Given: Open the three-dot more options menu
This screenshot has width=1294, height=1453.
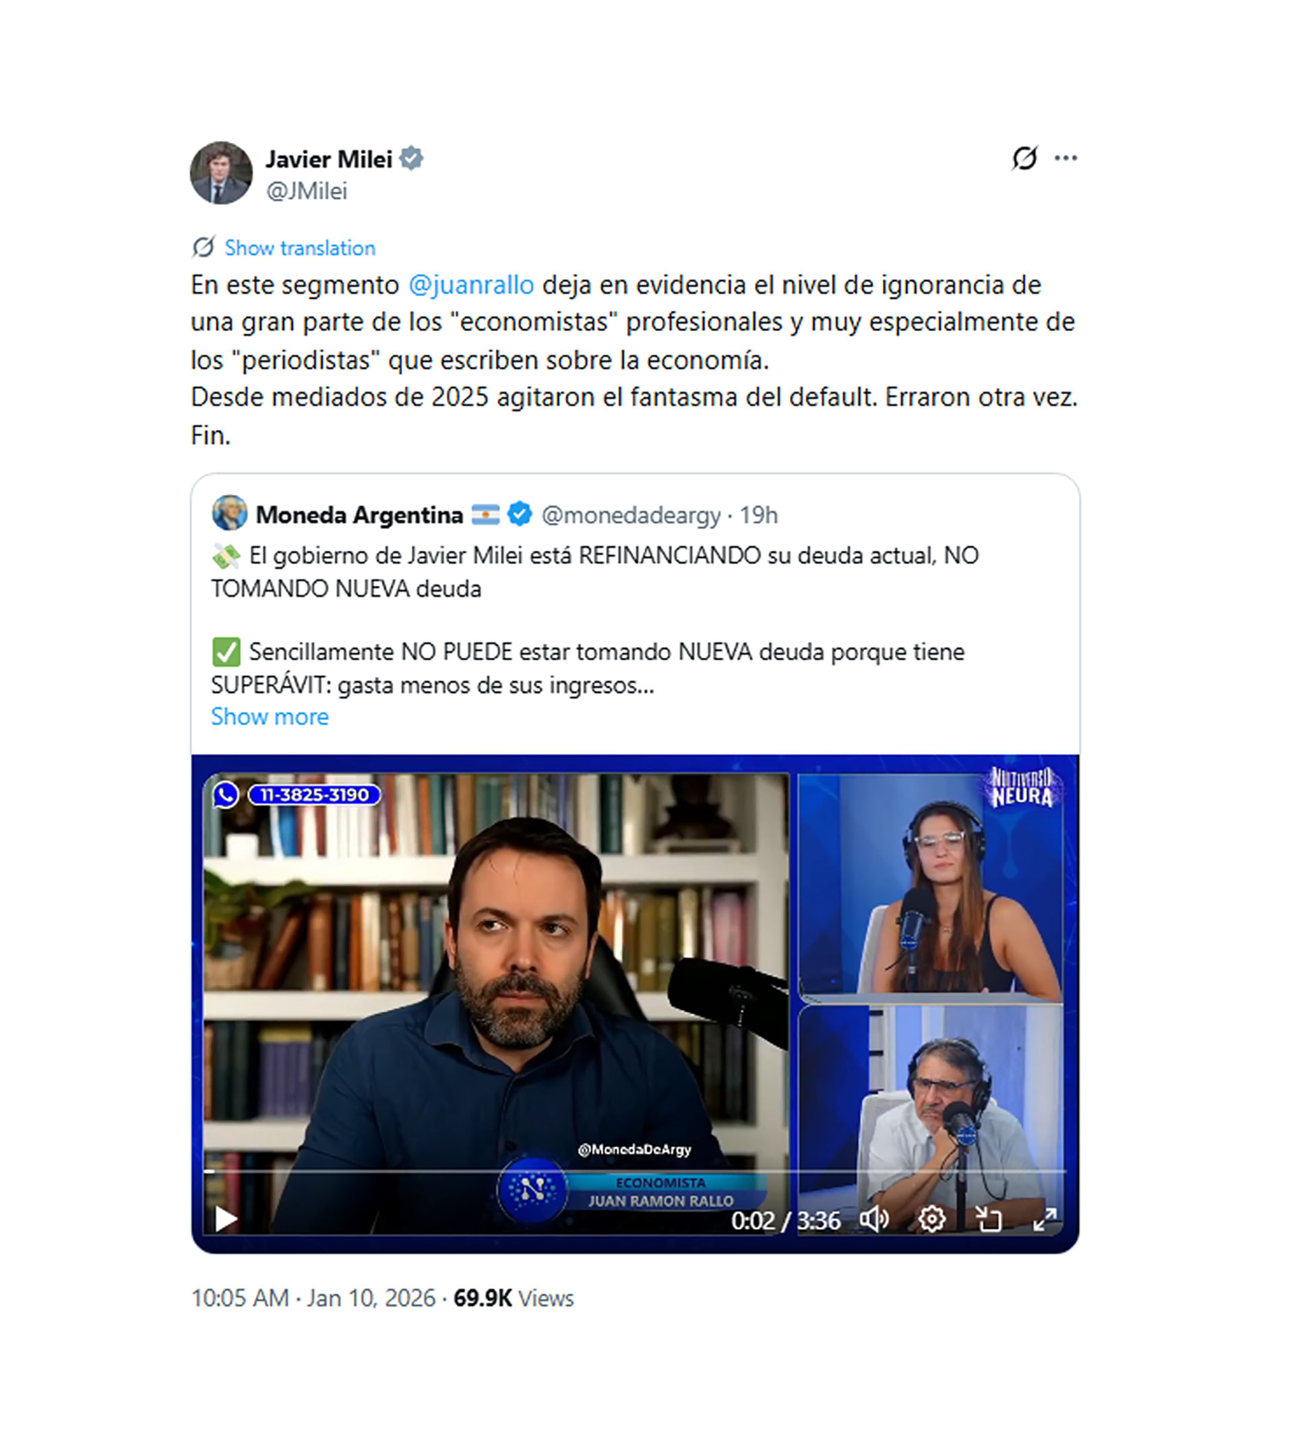Looking at the screenshot, I should (1065, 158).
